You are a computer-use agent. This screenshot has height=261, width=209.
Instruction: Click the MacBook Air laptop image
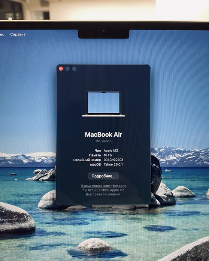click(103, 104)
